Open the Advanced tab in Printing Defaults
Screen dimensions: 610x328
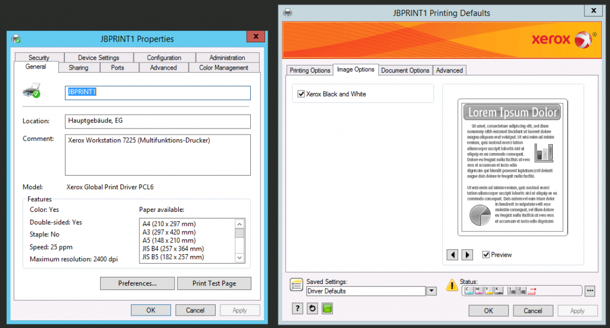[449, 70]
